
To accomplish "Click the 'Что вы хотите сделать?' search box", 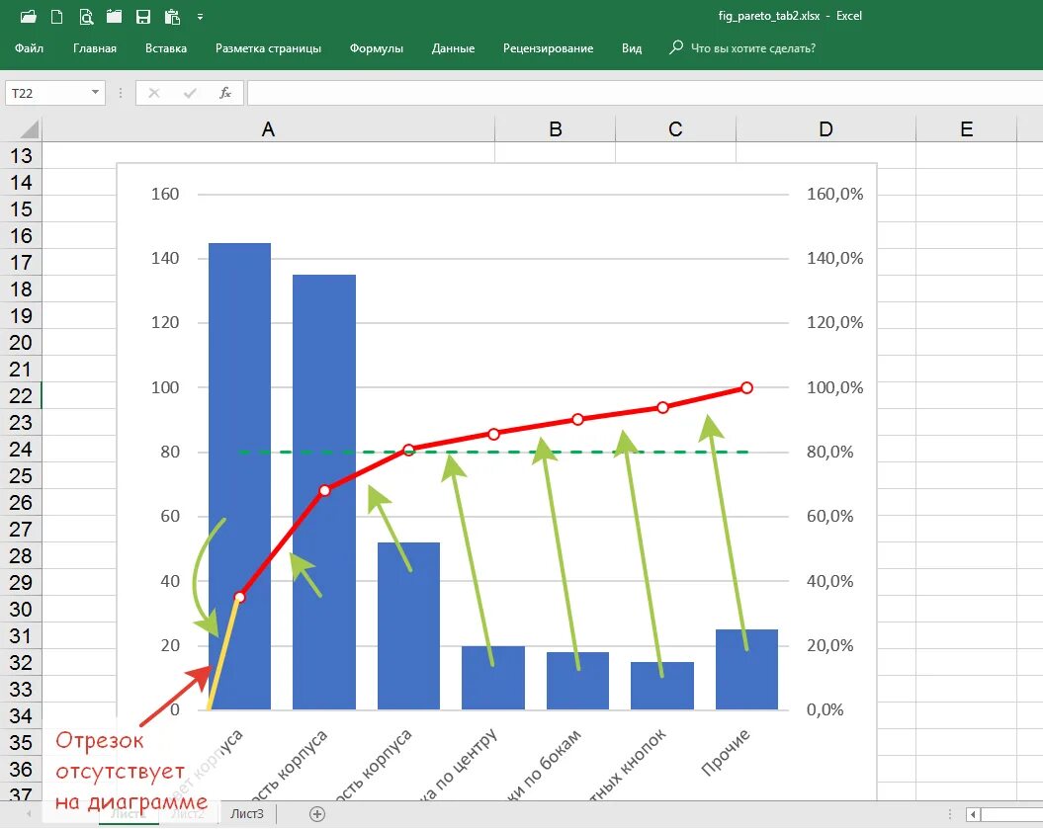I will coord(753,48).
